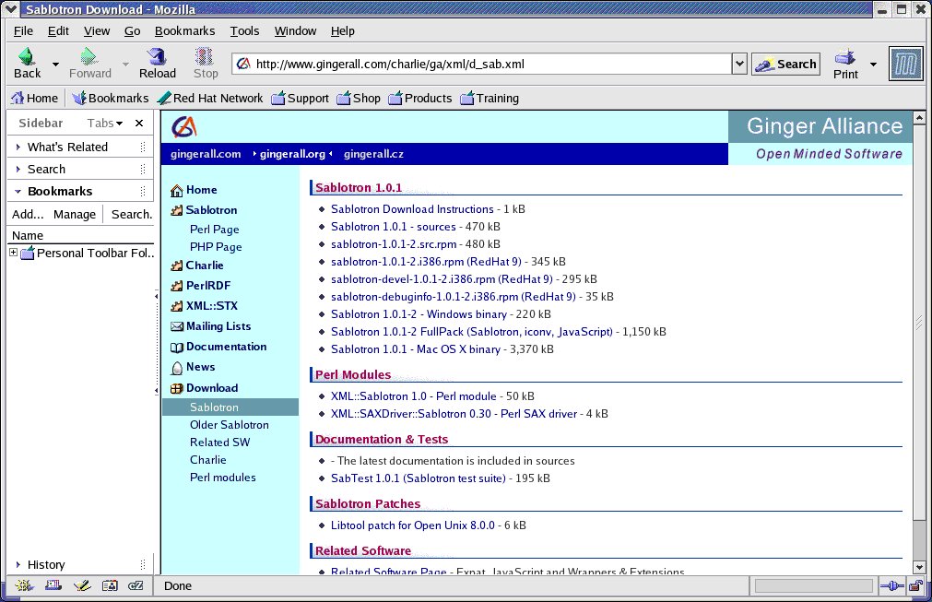Click the Mozilla throbber logo icon
Viewport: 932px width, 602px height.
tap(905, 64)
